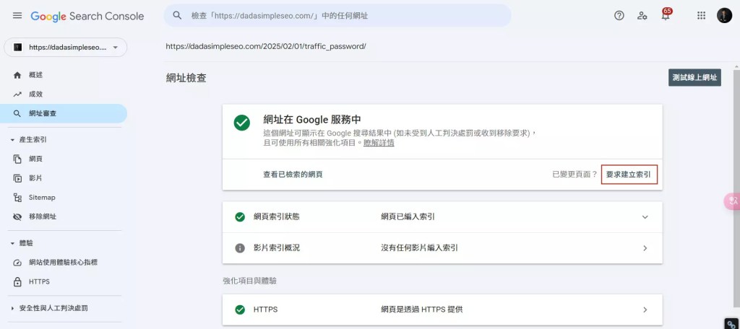
Task: Open the Google apps grid
Action: [701, 16]
